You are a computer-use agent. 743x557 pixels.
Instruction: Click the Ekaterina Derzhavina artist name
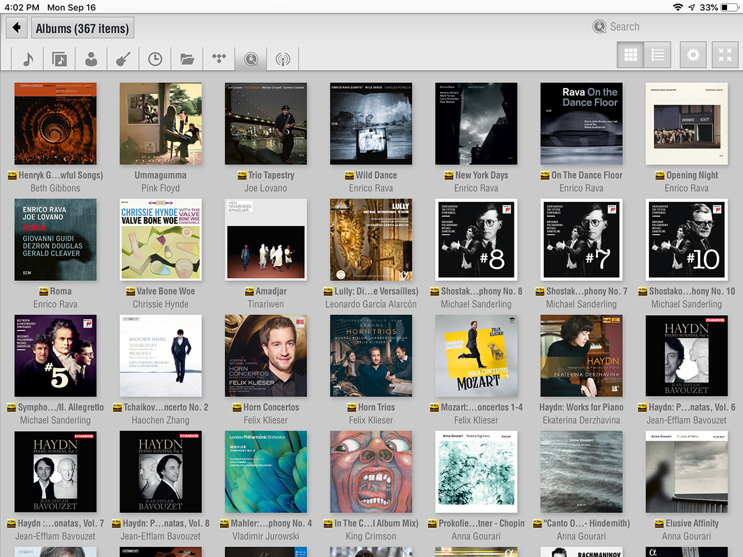click(581, 420)
